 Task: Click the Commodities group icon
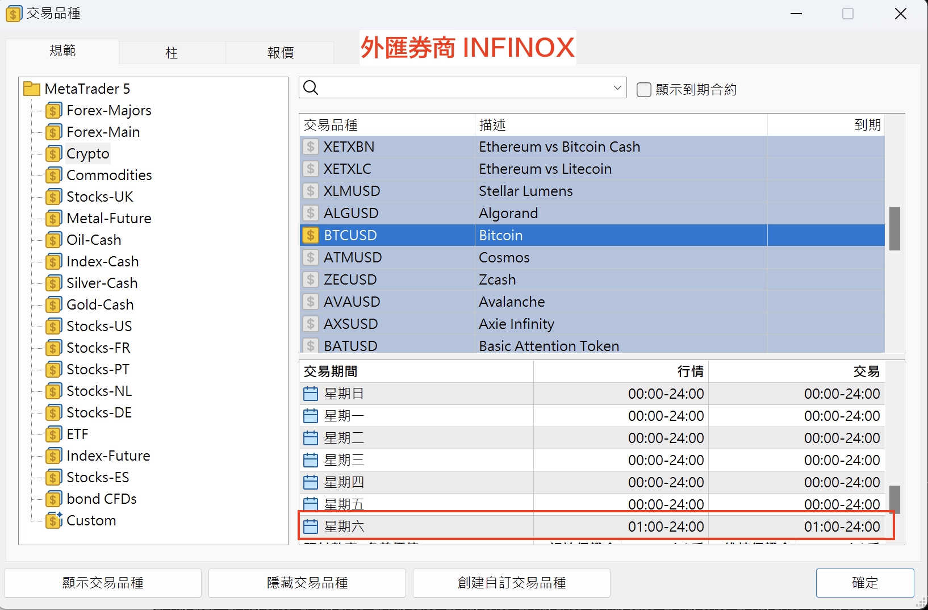click(x=53, y=176)
